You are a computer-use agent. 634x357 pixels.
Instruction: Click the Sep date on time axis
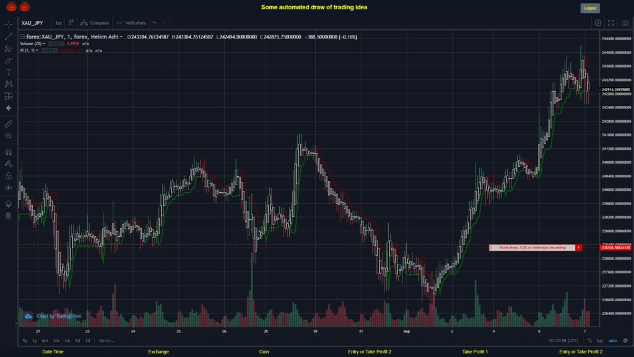[406, 332]
